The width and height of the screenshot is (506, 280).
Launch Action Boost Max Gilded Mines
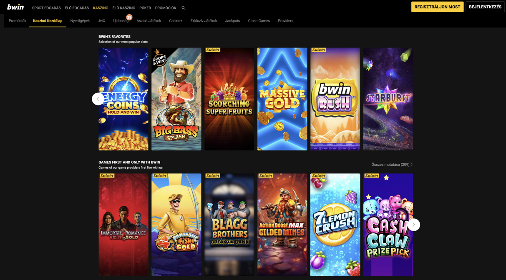pyautogui.click(x=282, y=225)
